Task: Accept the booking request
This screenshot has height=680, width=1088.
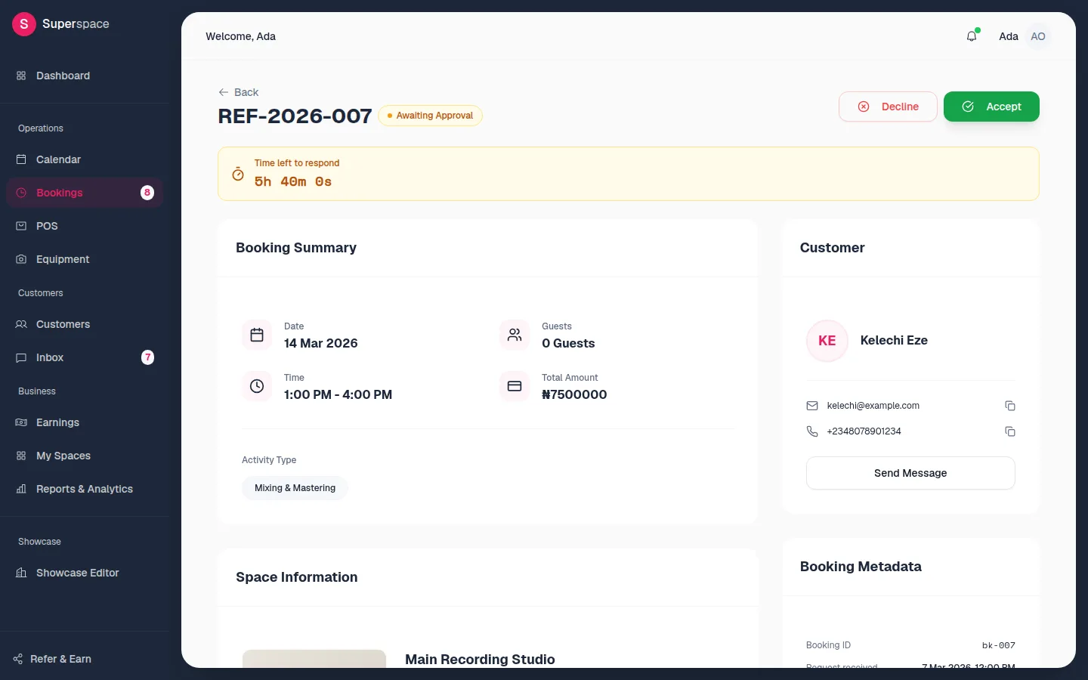Action: coord(991,107)
